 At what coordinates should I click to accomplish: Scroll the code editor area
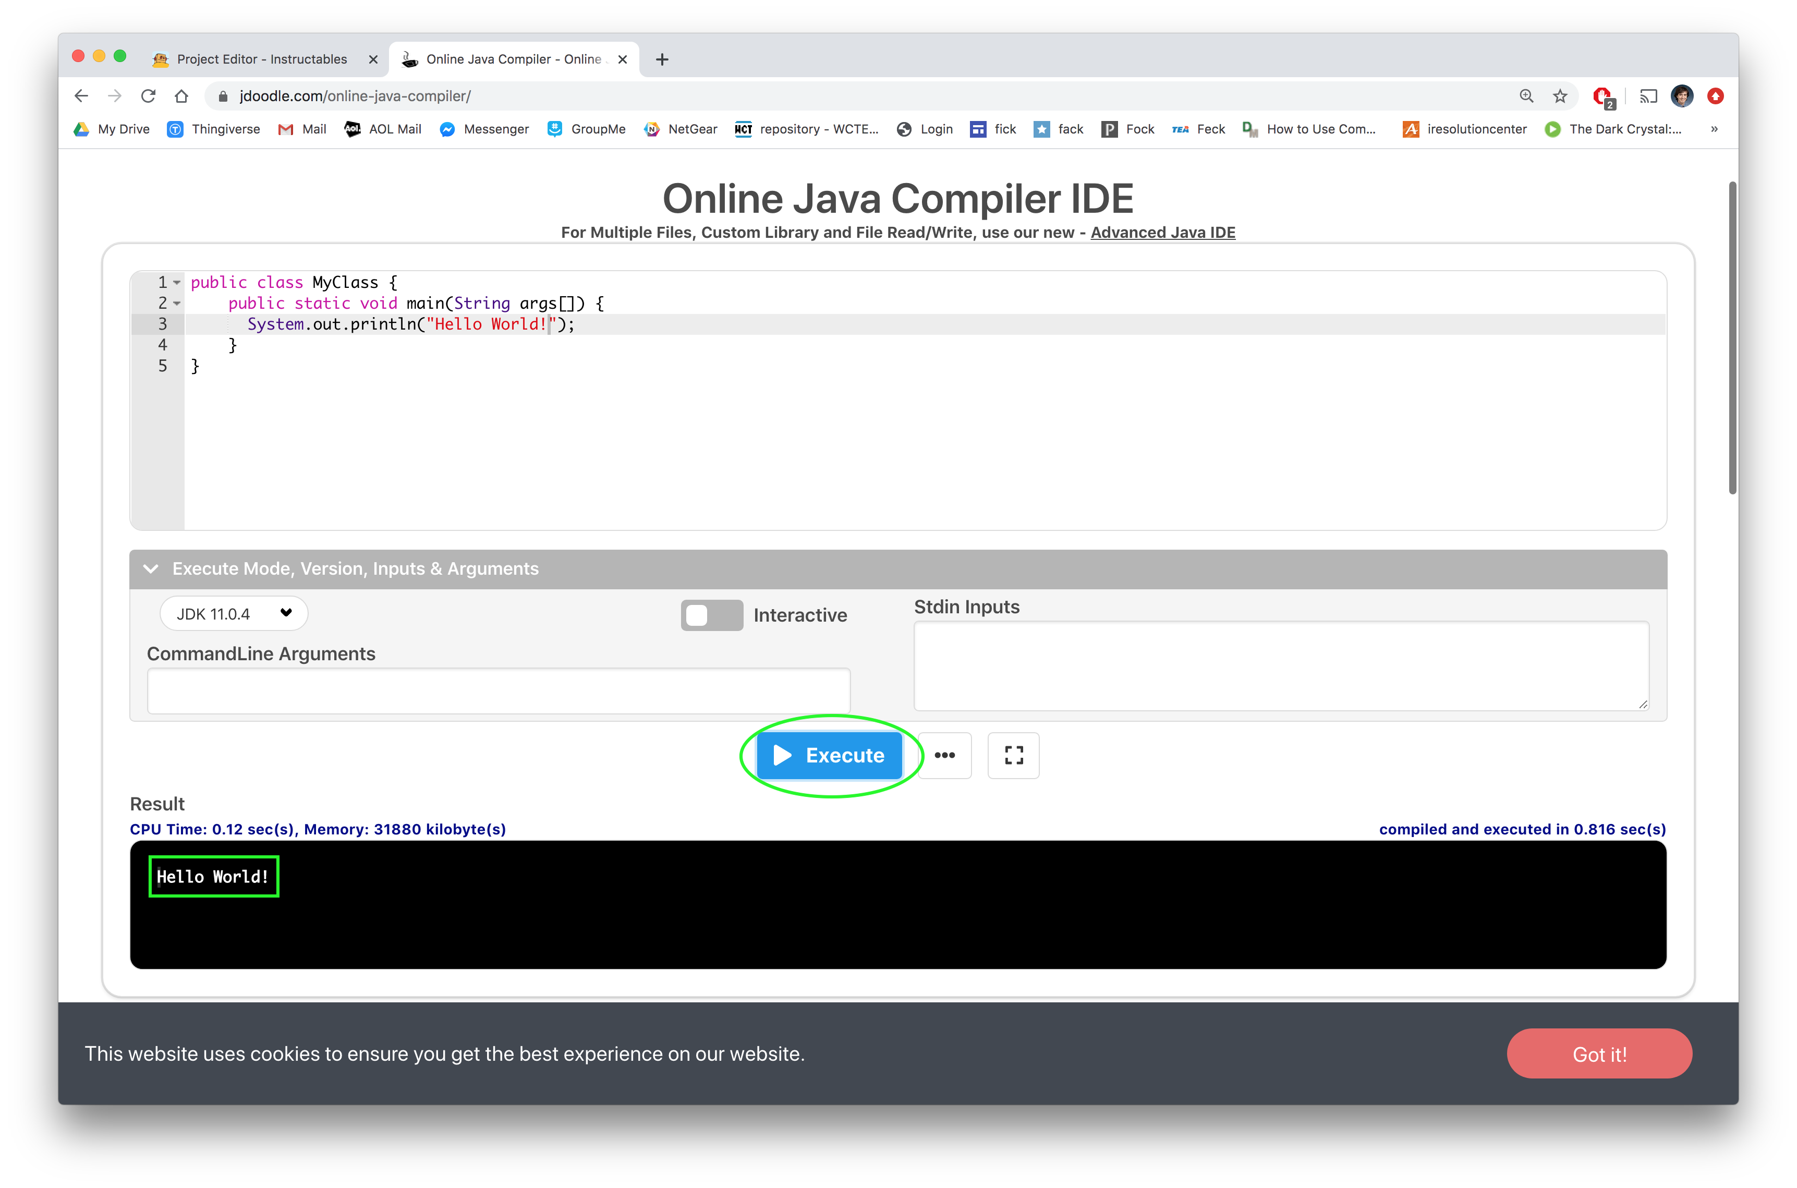point(899,398)
